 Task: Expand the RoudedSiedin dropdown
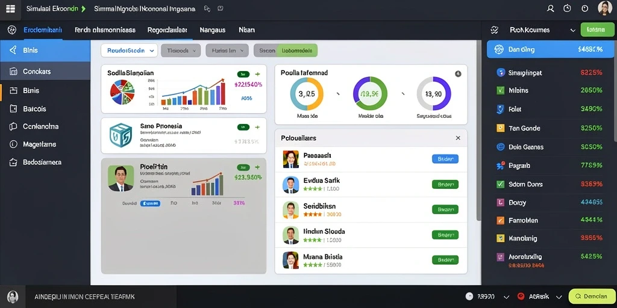click(129, 51)
